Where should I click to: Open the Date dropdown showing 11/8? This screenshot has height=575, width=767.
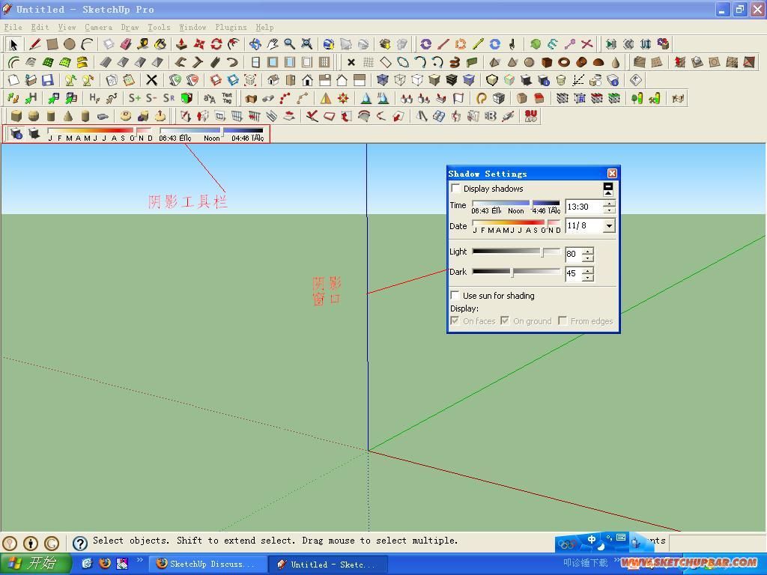(609, 226)
